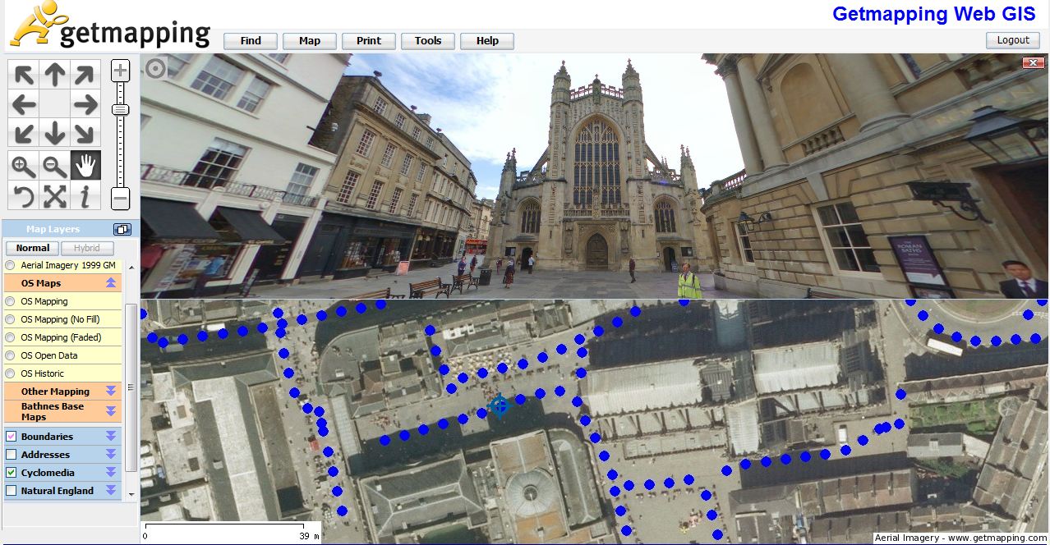Click the Other Mapping group header
The width and height of the screenshot is (1050, 545).
62,392
